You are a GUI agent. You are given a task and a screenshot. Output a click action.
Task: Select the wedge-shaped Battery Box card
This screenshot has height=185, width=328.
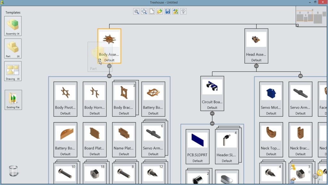pos(65,140)
